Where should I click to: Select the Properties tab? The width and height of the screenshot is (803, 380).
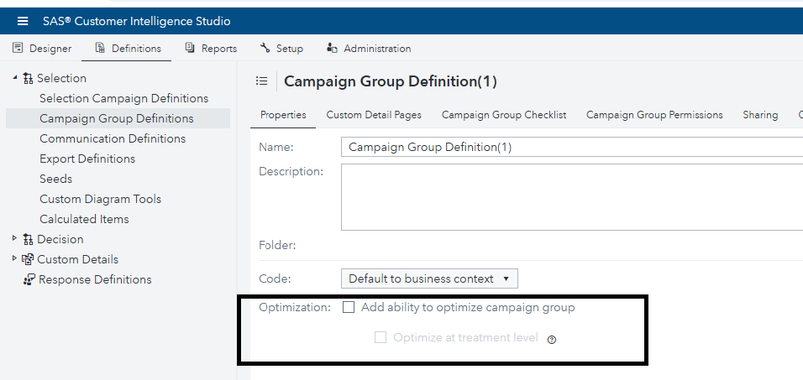[283, 115]
